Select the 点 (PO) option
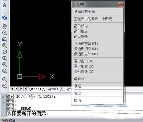This screenshot has width=143, height=122. (98, 79)
